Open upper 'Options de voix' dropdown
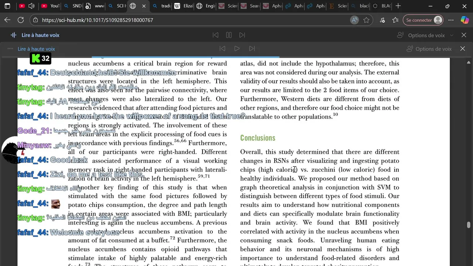Screen dimensions: 473x266 point(425,35)
